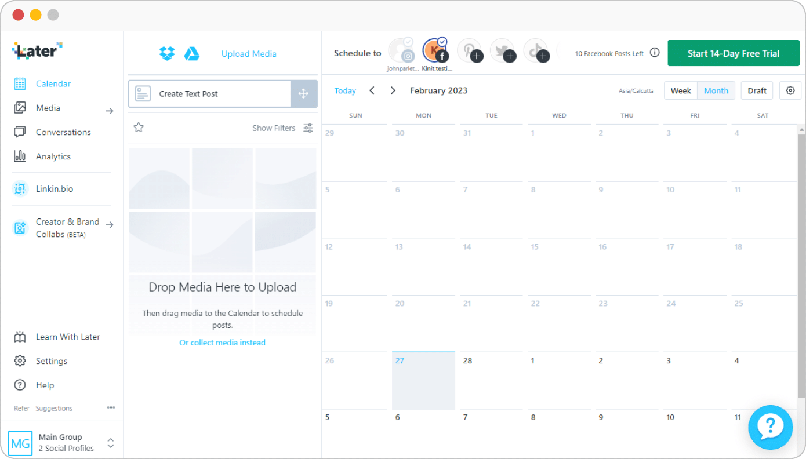The image size is (806, 459).
Task: Click the TikTok profile add icon
Action: pos(543,57)
